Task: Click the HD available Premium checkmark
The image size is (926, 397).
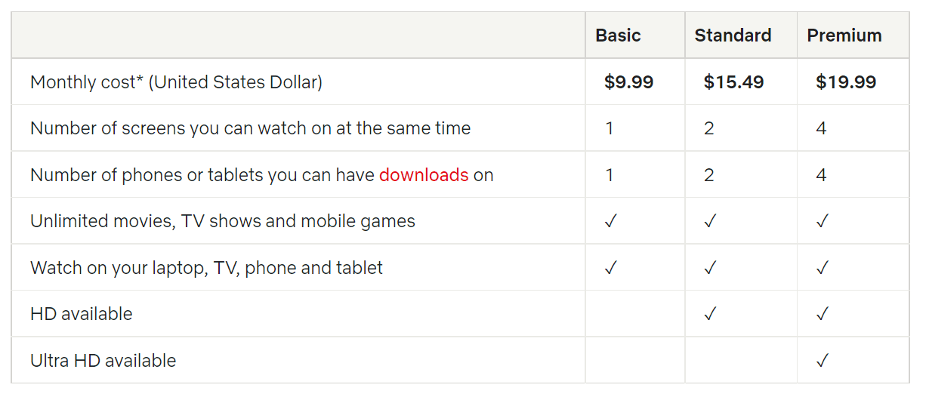Action: tap(823, 314)
